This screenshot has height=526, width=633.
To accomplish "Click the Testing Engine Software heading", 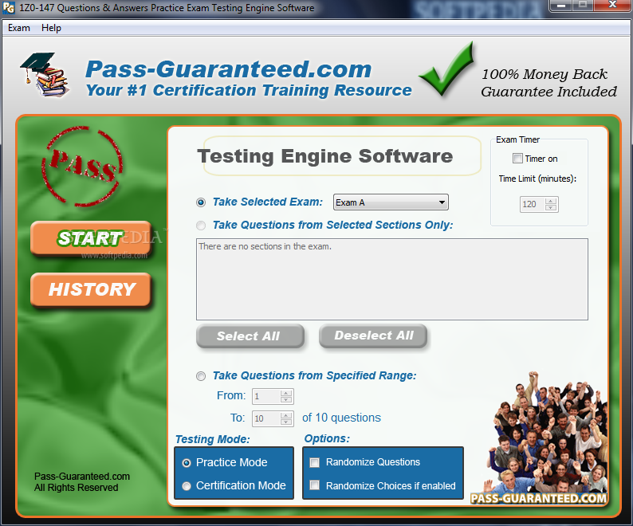I will (325, 157).
